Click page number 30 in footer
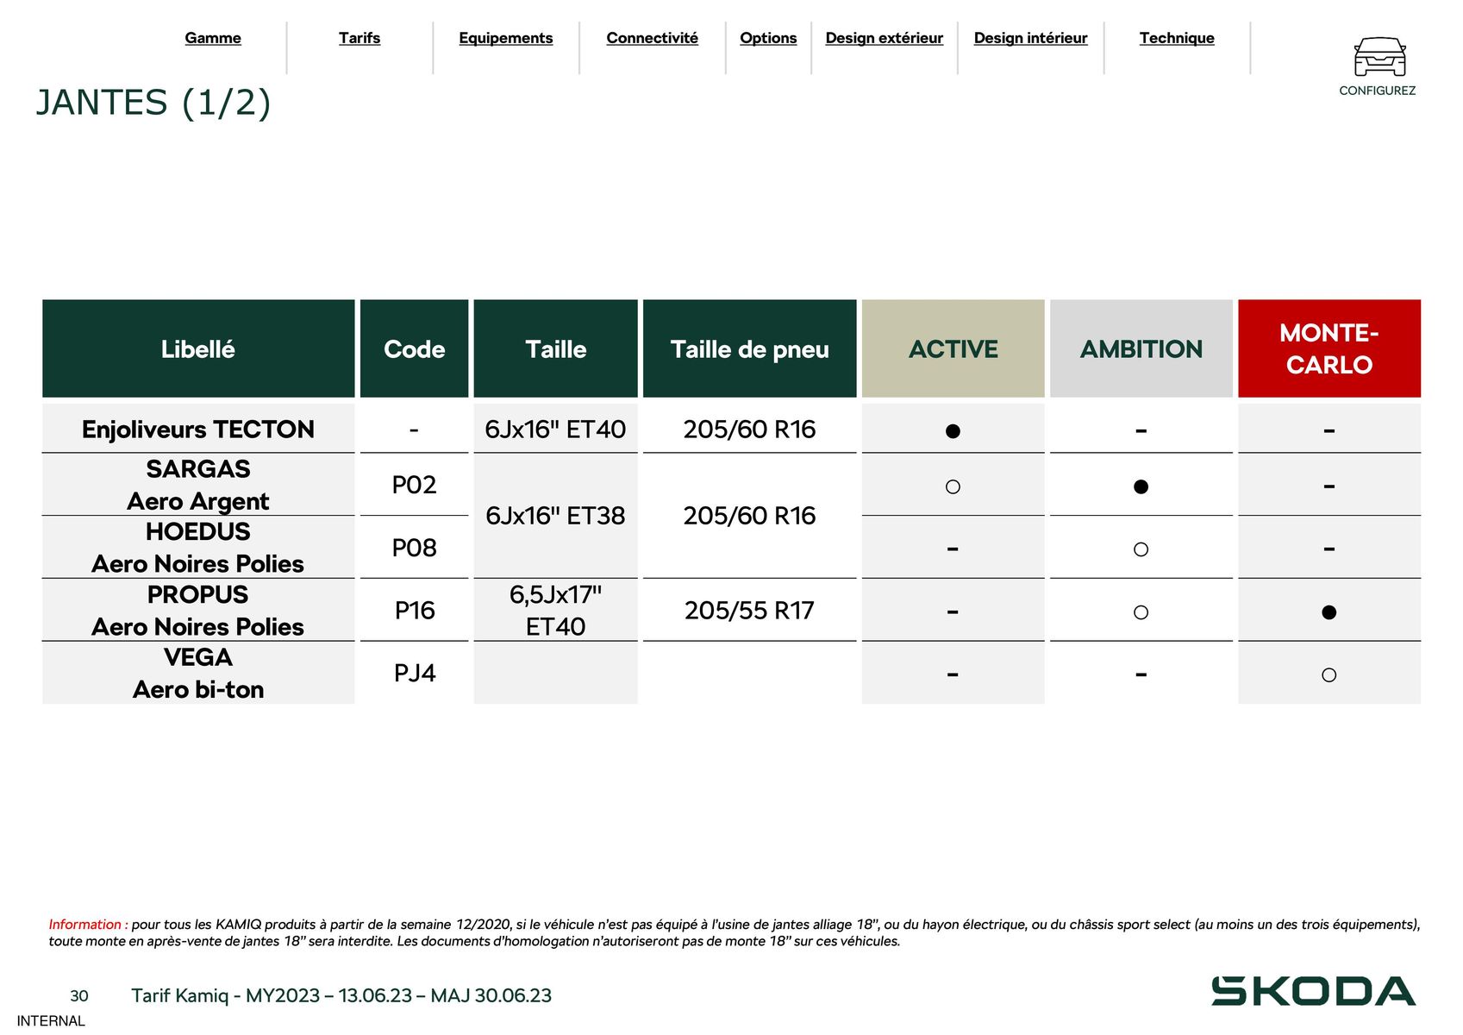 [x=79, y=996]
